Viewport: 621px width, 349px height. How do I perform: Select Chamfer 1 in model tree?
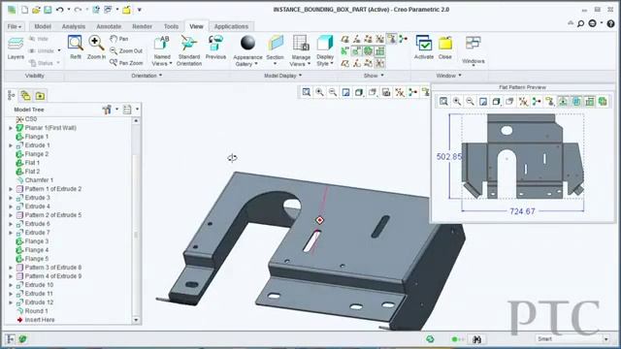[x=39, y=180]
